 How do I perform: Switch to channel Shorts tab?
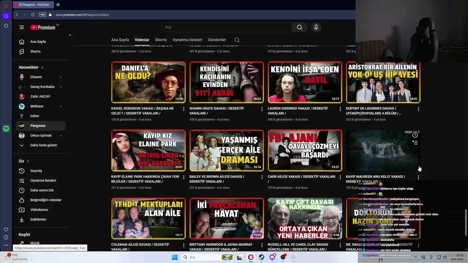coord(161,40)
